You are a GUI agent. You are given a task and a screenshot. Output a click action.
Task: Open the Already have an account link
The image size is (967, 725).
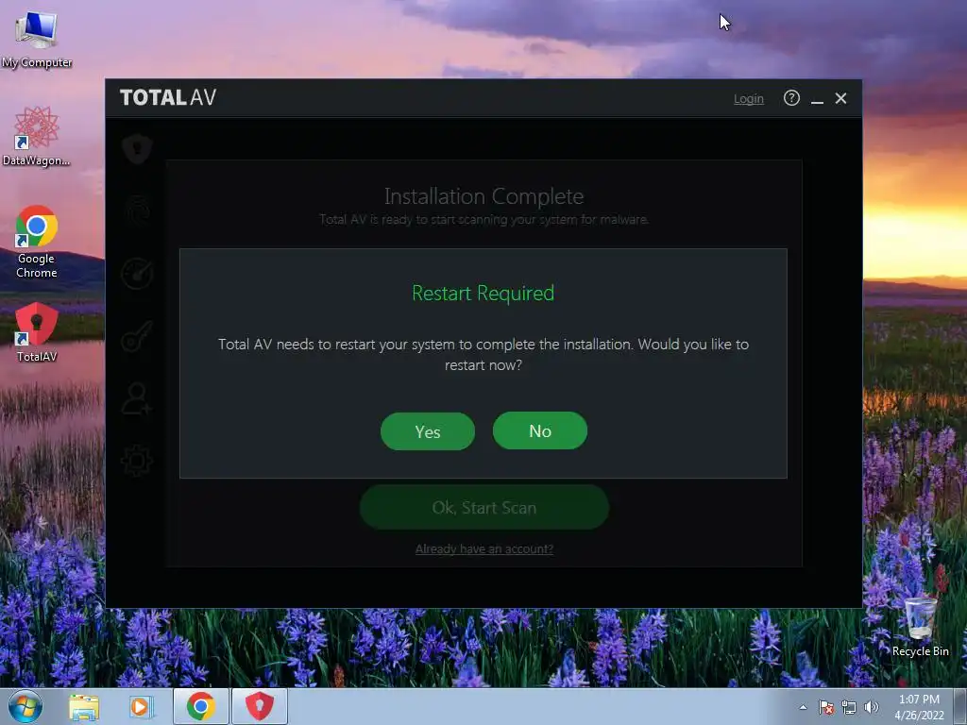[484, 548]
